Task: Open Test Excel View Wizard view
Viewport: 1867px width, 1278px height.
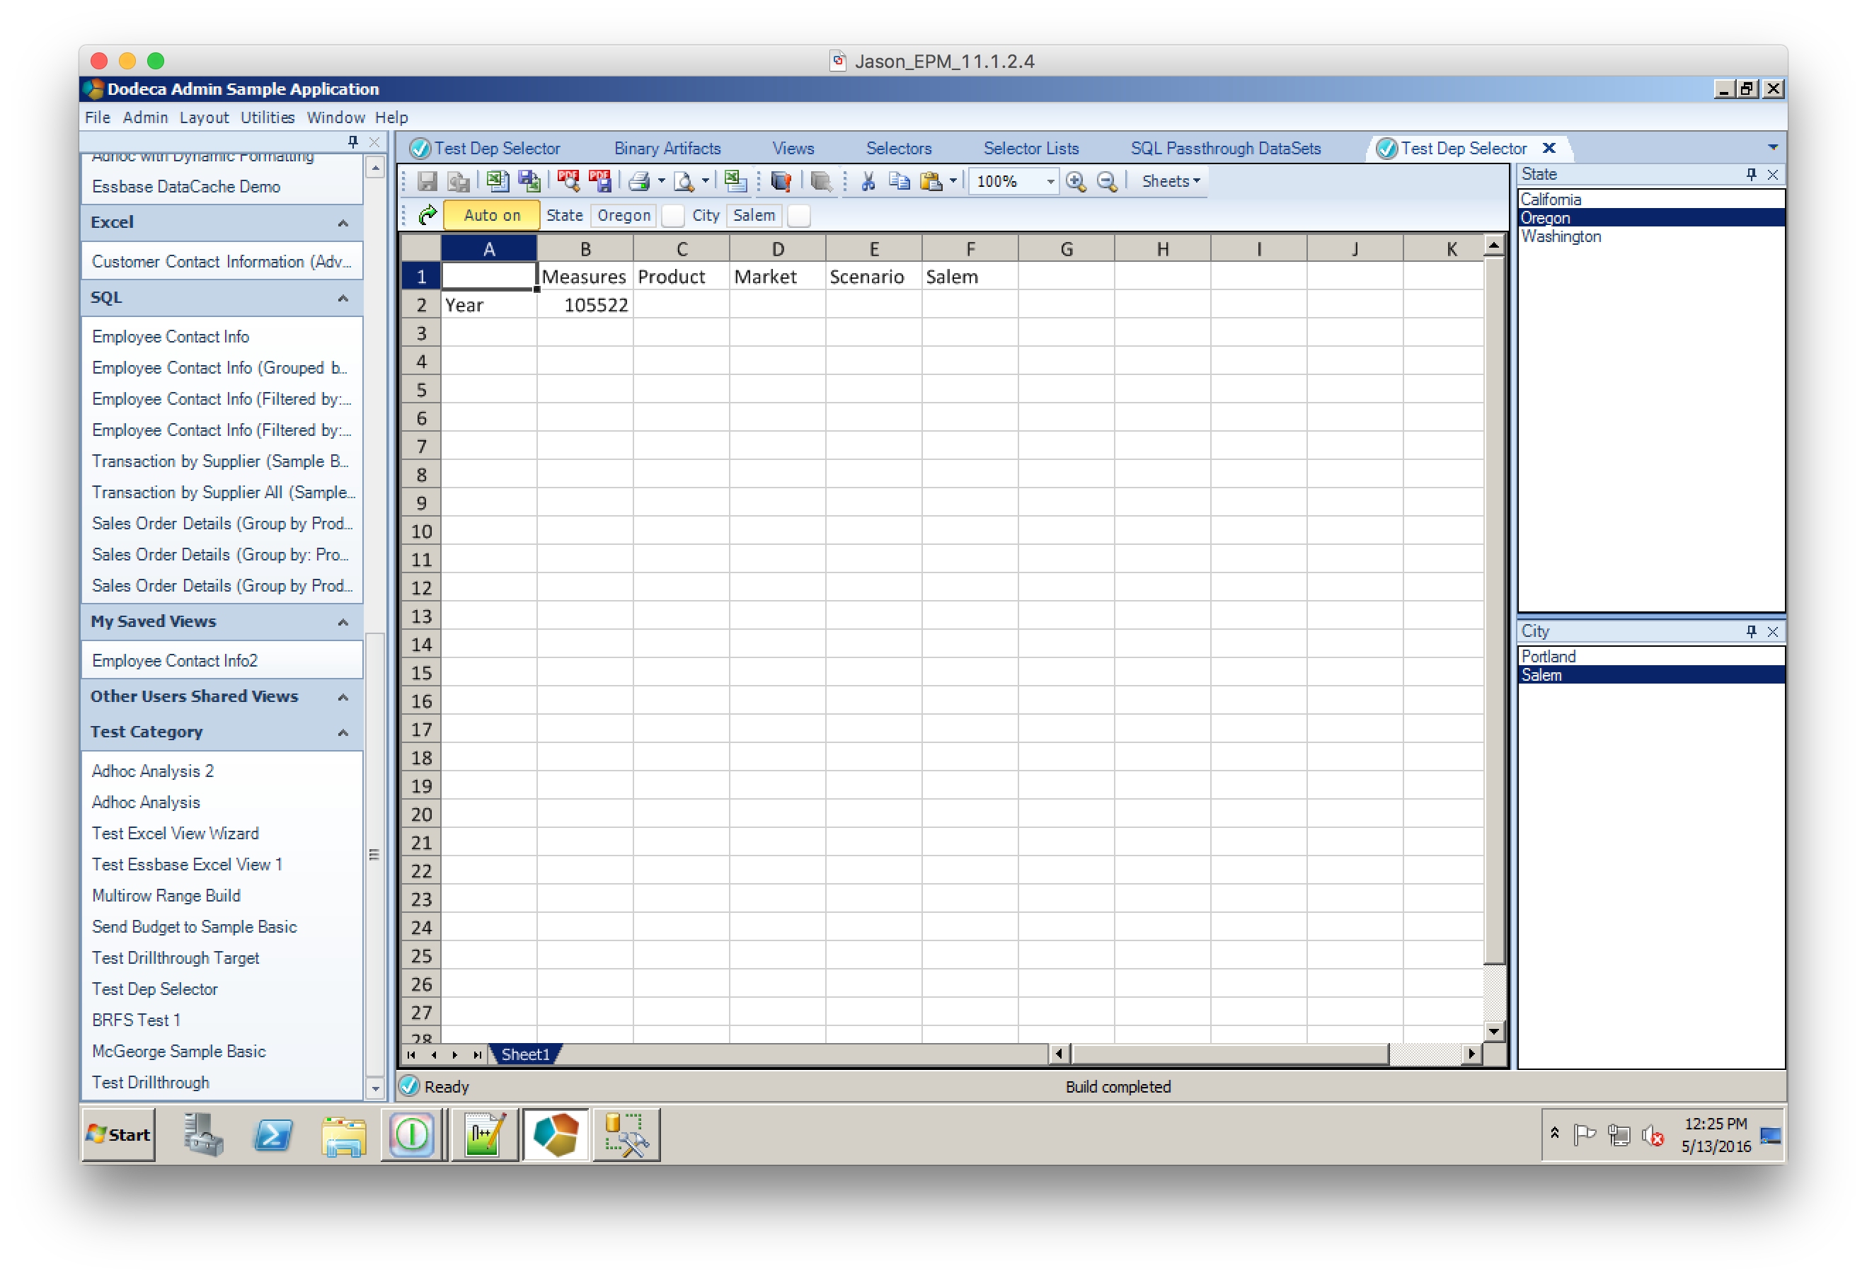Action: (x=175, y=833)
